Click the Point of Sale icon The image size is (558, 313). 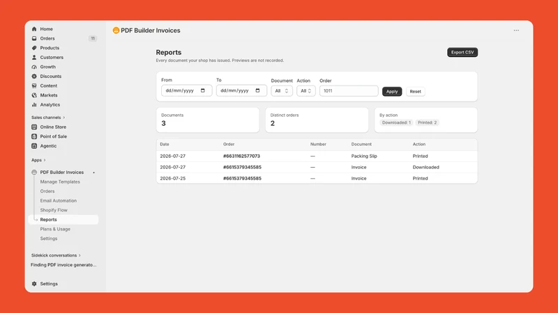tap(34, 136)
